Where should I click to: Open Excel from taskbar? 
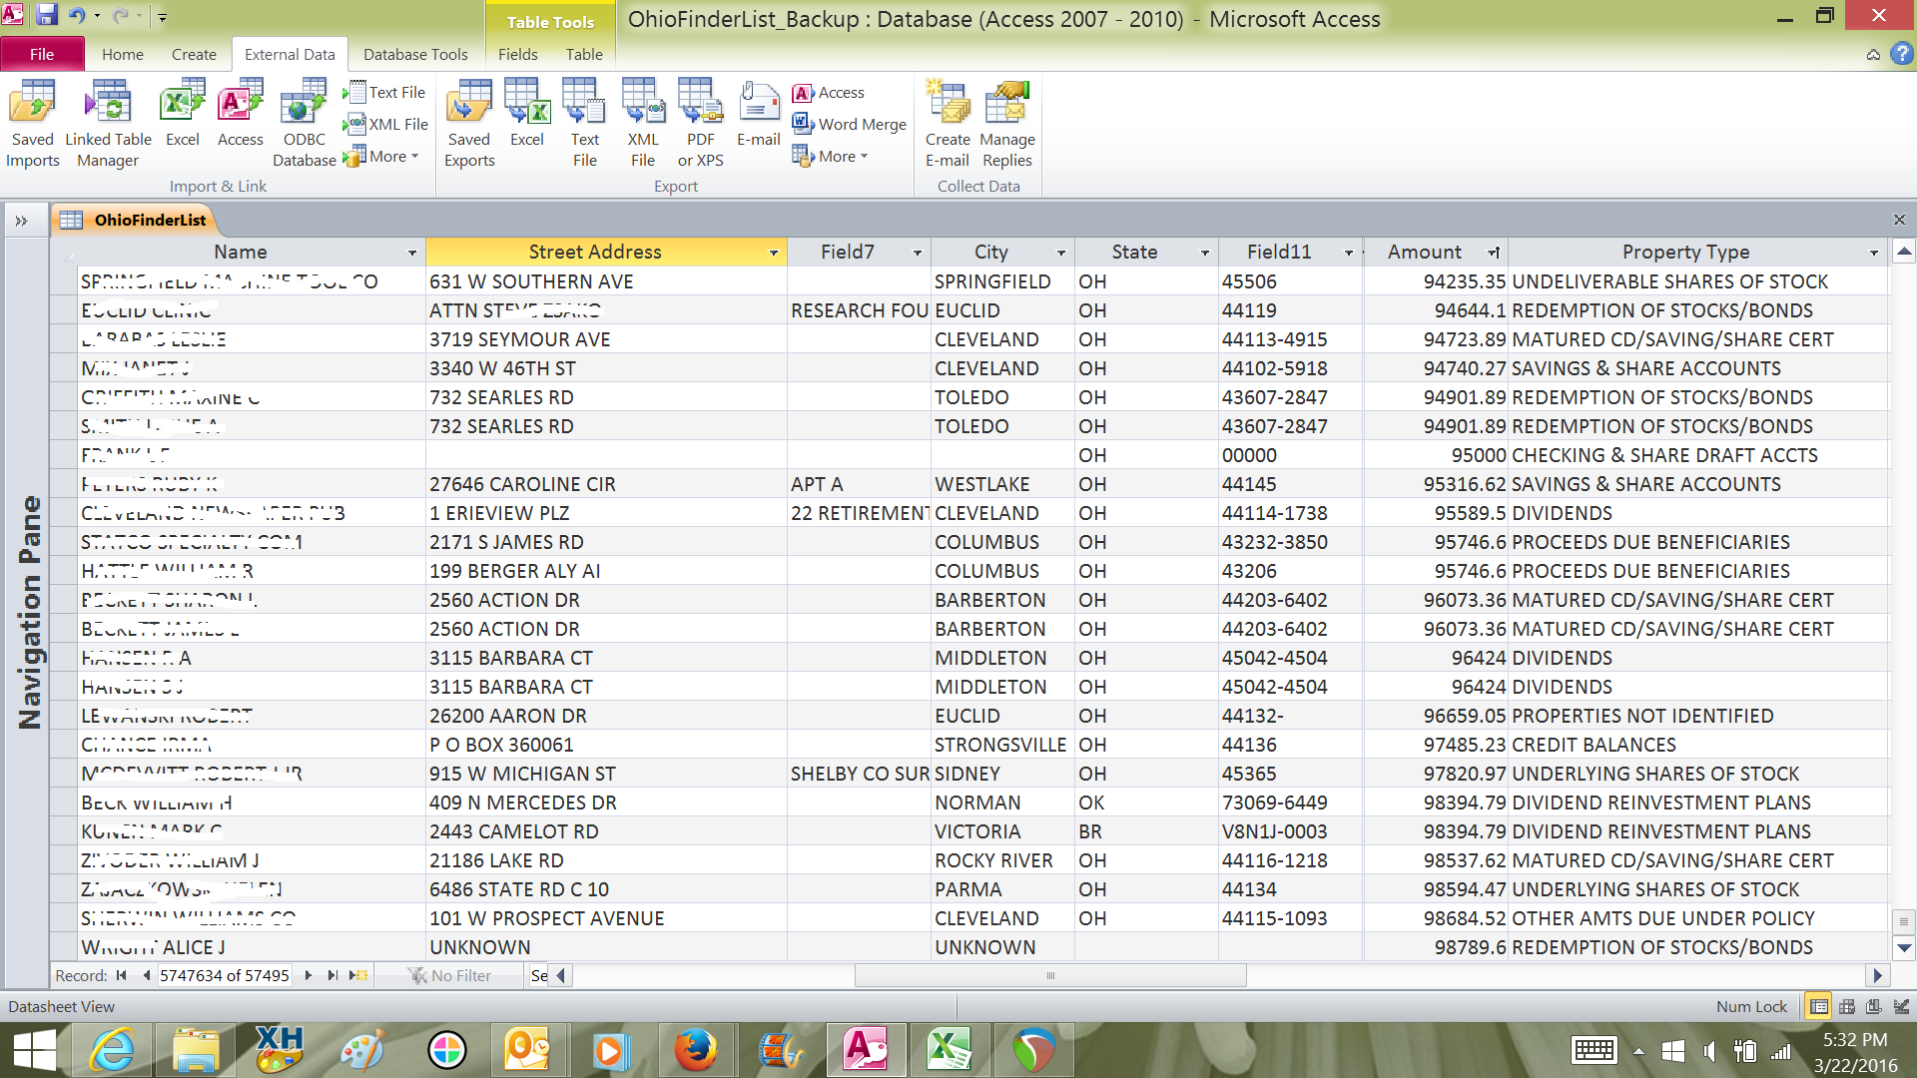tap(950, 1050)
